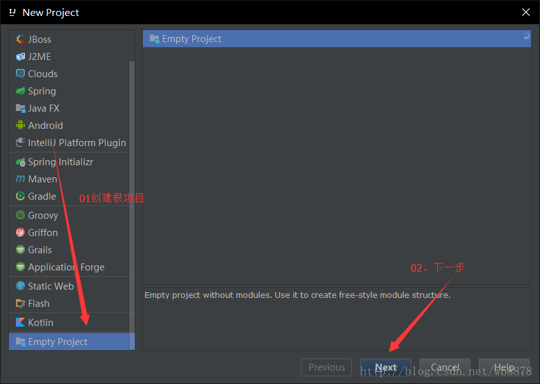Click the Maven 'm' icon
Image resolution: width=540 pixels, height=384 pixels.
(x=20, y=179)
